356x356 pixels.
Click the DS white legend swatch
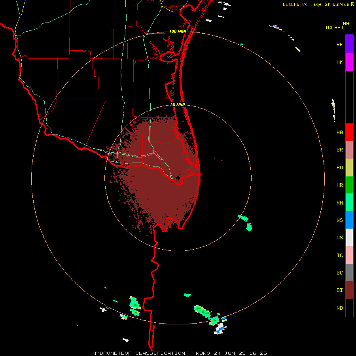click(349, 237)
